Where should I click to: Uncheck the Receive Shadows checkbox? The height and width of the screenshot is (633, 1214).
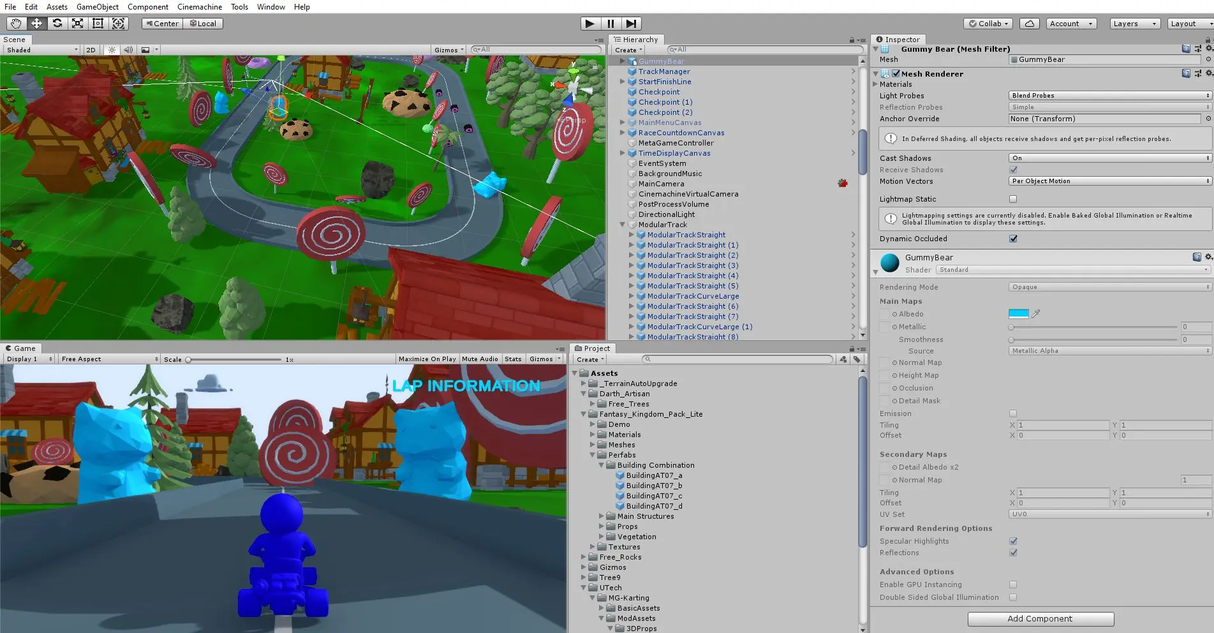coord(1013,169)
